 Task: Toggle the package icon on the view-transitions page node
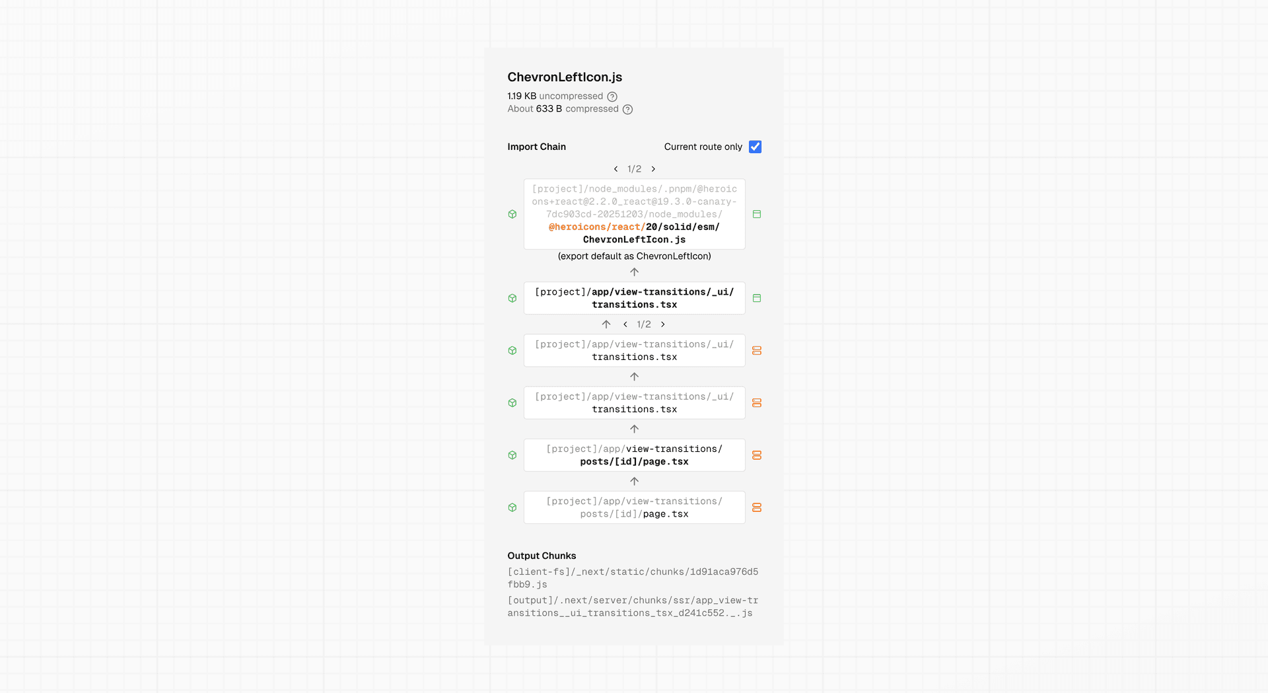tap(512, 455)
